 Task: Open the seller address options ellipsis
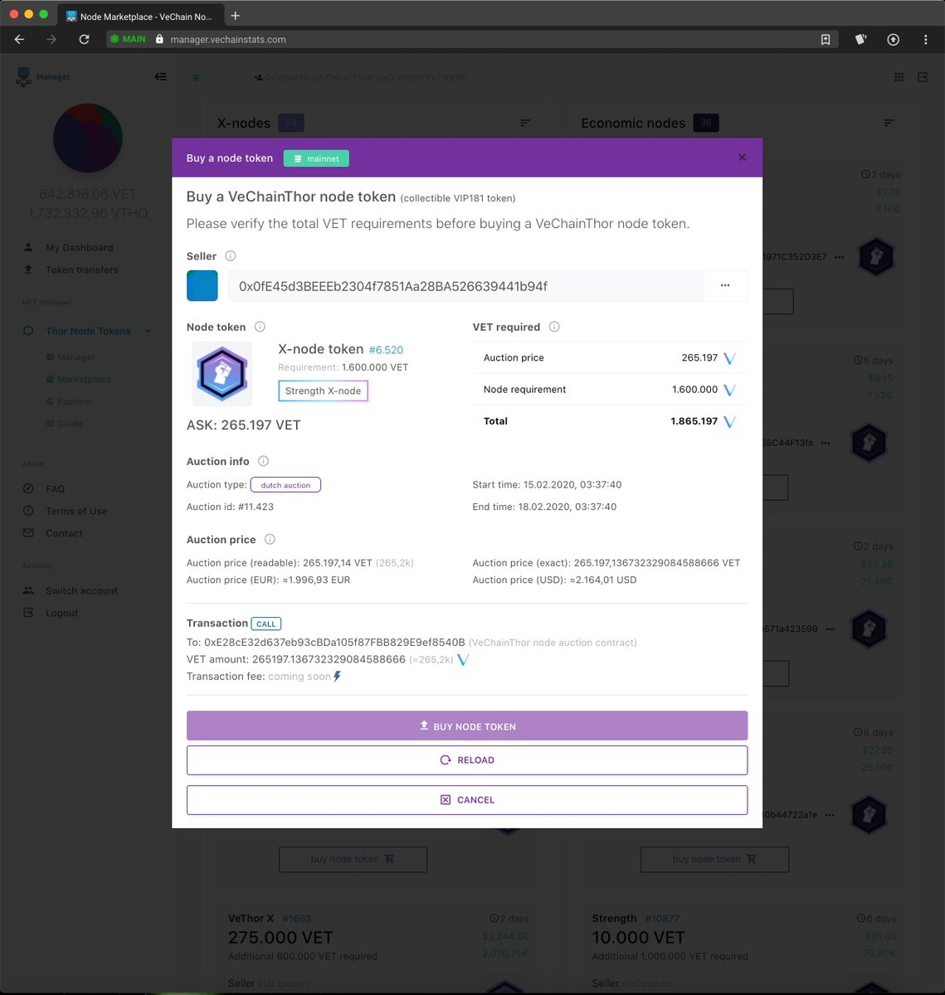(725, 285)
